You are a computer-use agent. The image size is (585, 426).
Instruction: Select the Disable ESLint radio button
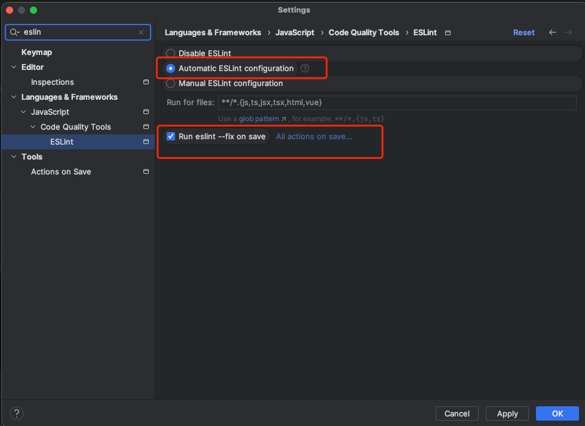coord(170,53)
